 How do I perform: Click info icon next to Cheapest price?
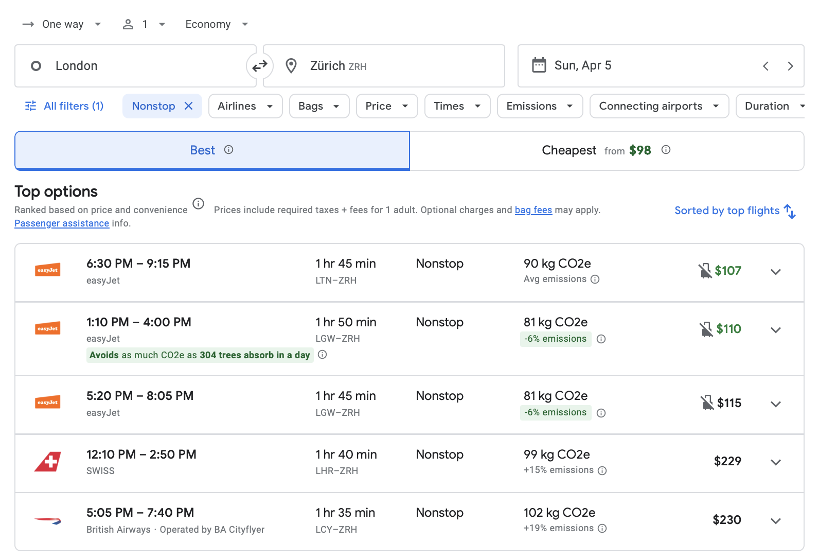tap(666, 150)
